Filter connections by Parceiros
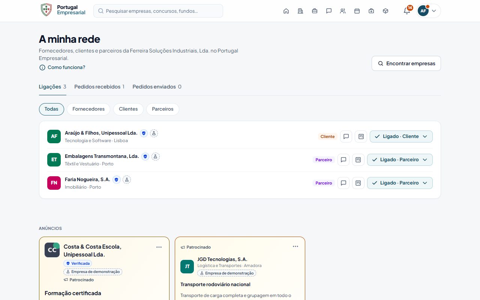 (163, 109)
